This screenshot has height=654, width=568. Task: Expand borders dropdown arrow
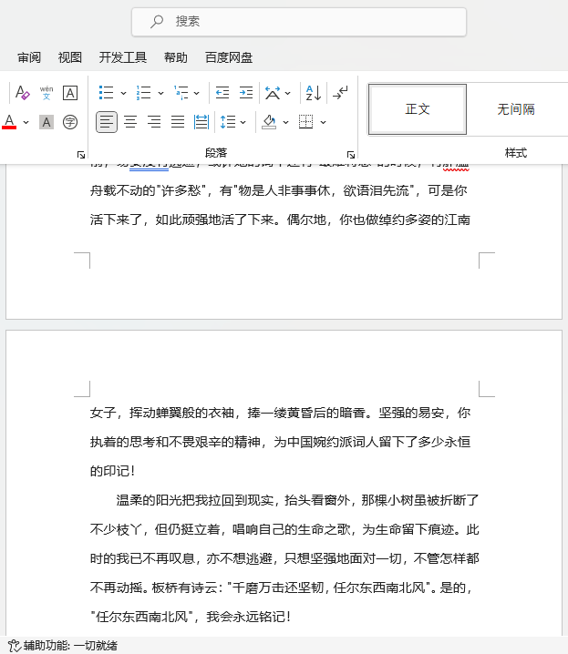click(323, 122)
